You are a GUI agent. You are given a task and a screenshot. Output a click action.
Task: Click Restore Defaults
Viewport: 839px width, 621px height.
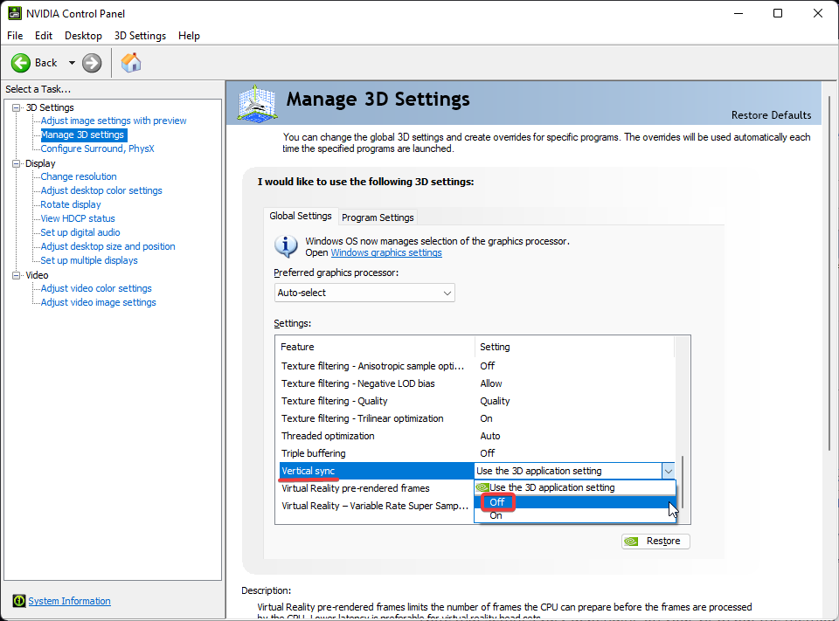pos(771,115)
